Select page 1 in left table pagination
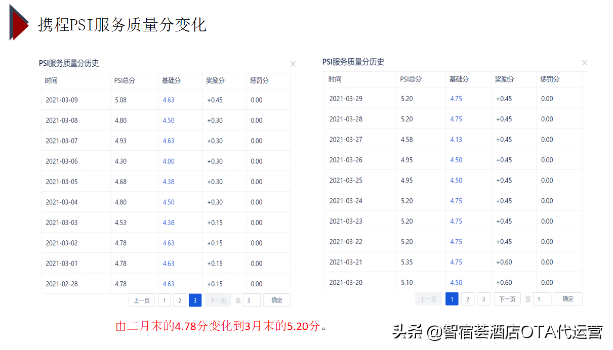This screenshot has height=350, width=613. [164, 300]
